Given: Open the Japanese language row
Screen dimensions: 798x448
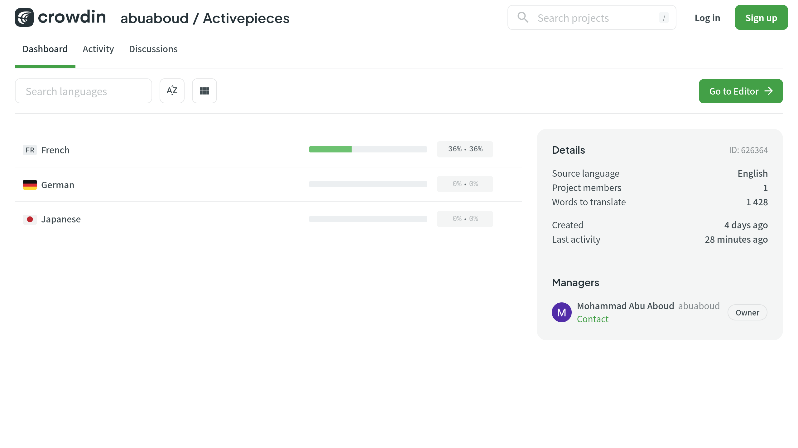Looking at the screenshot, I should pyautogui.click(x=61, y=219).
